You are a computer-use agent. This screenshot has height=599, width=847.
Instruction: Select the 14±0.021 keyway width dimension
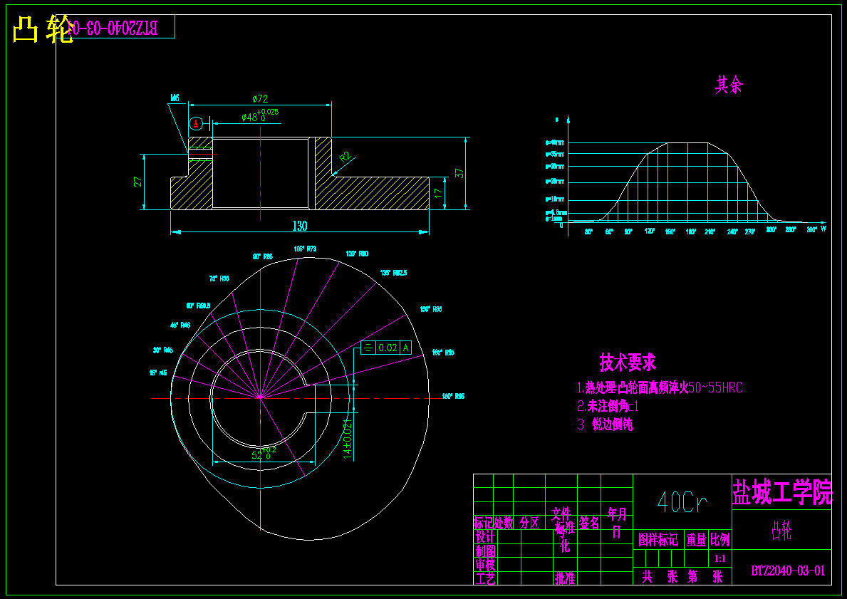(x=348, y=438)
